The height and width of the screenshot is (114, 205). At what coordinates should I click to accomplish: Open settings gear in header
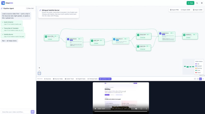[x=202, y=3]
